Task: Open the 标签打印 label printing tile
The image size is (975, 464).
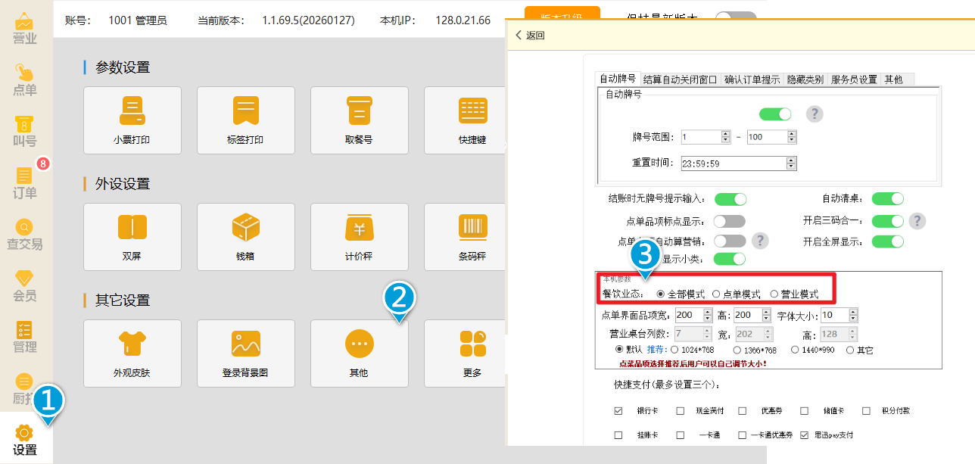Action: coord(245,120)
